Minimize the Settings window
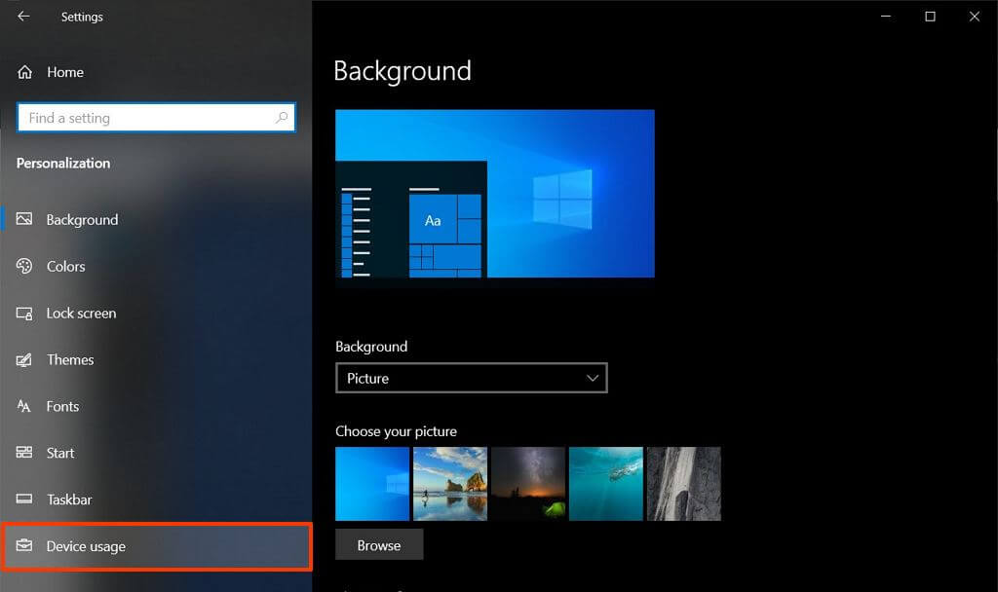This screenshot has width=998, height=592. click(x=885, y=16)
